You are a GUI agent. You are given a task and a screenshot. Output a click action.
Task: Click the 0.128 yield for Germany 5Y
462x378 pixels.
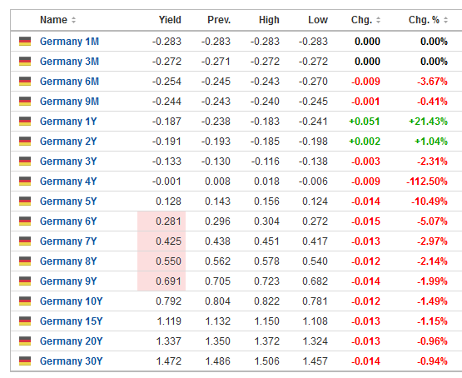(168, 201)
